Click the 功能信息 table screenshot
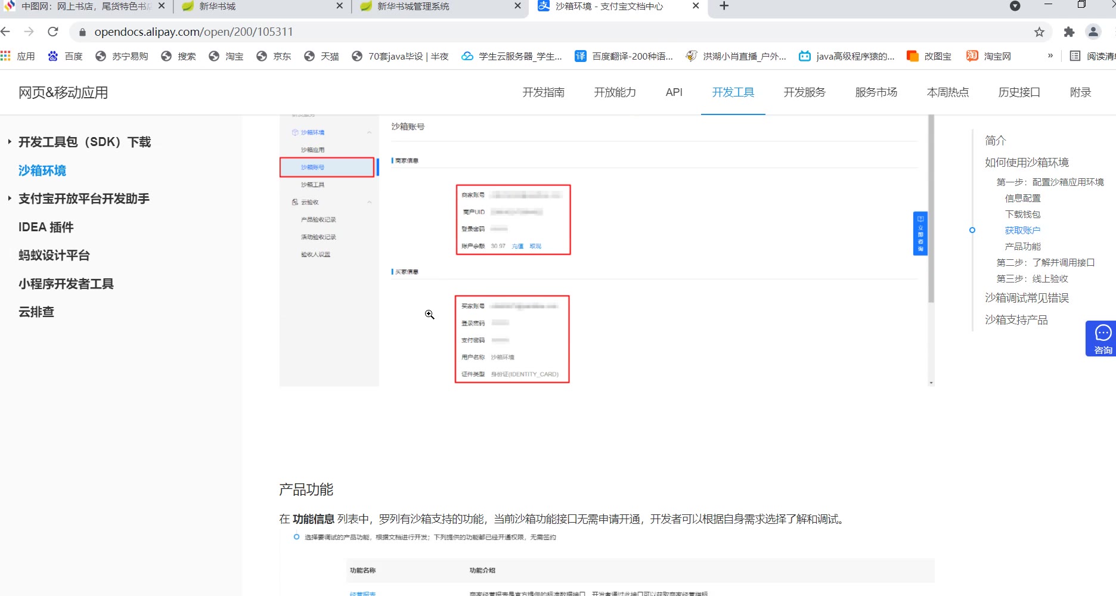Screen dimensions: 1116x596 point(607,563)
